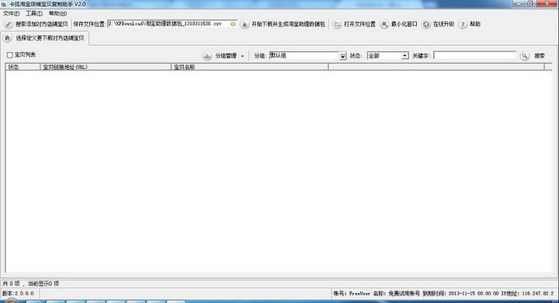This screenshot has width=559, height=303.
Task: Browse folder icon beside save path
Action: tap(233, 24)
